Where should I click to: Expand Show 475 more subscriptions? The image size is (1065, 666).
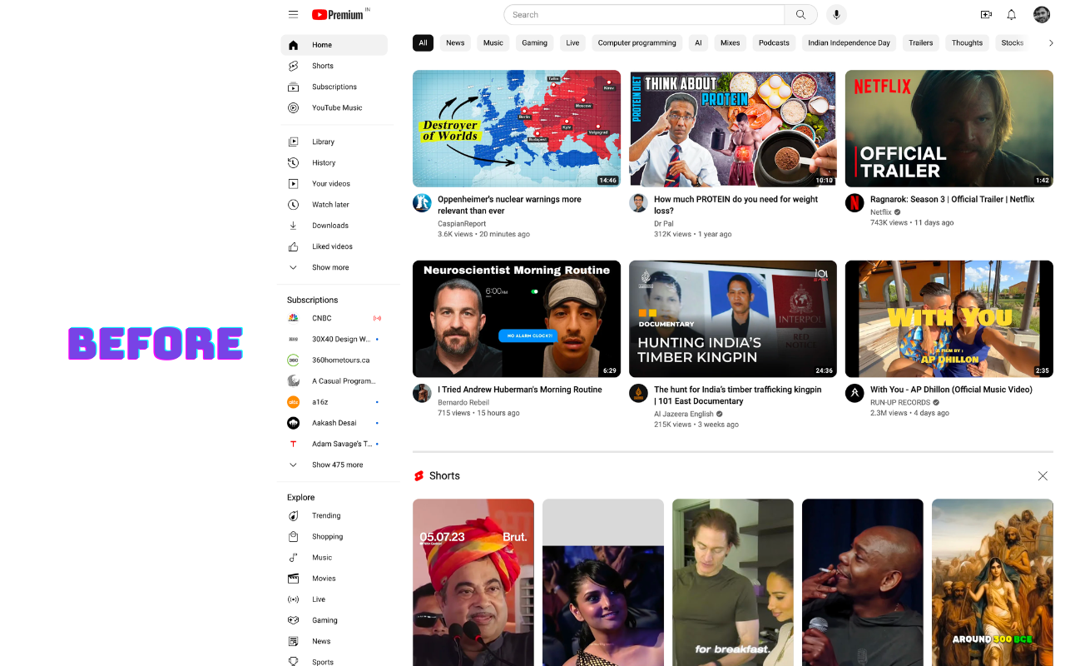pos(334,465)
